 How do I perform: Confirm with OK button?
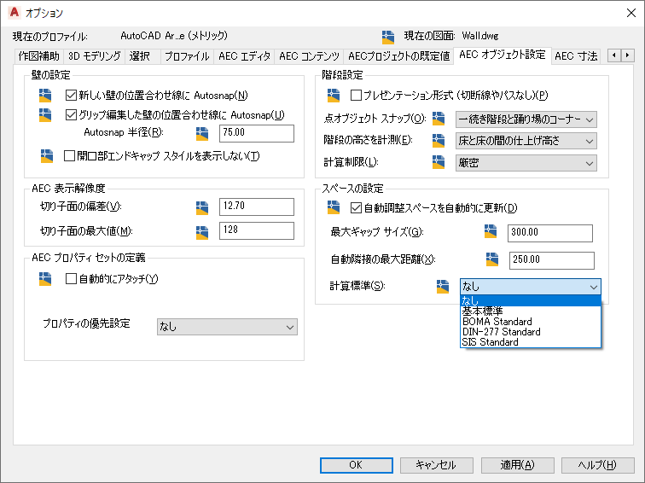point(357,465)
